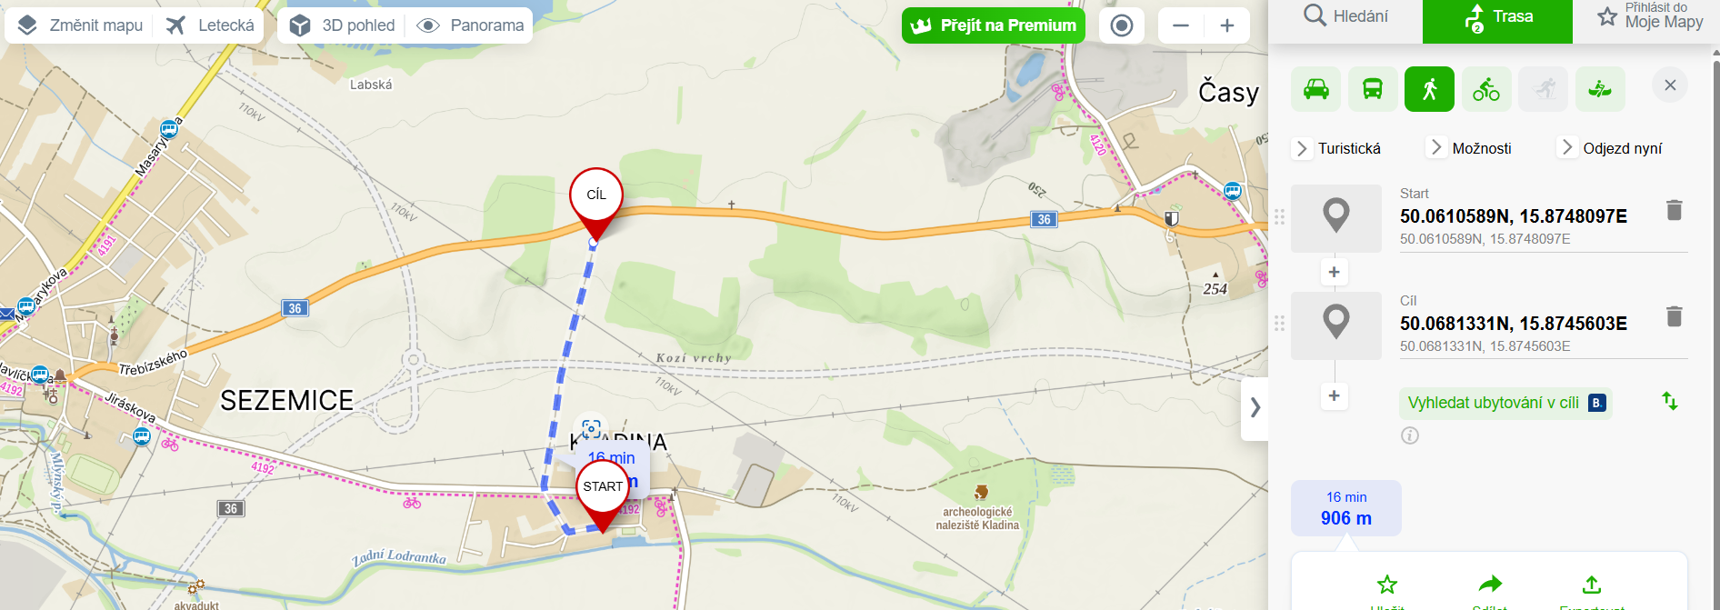
Task: Select boating water route mode
Action: coord(1600,89)
